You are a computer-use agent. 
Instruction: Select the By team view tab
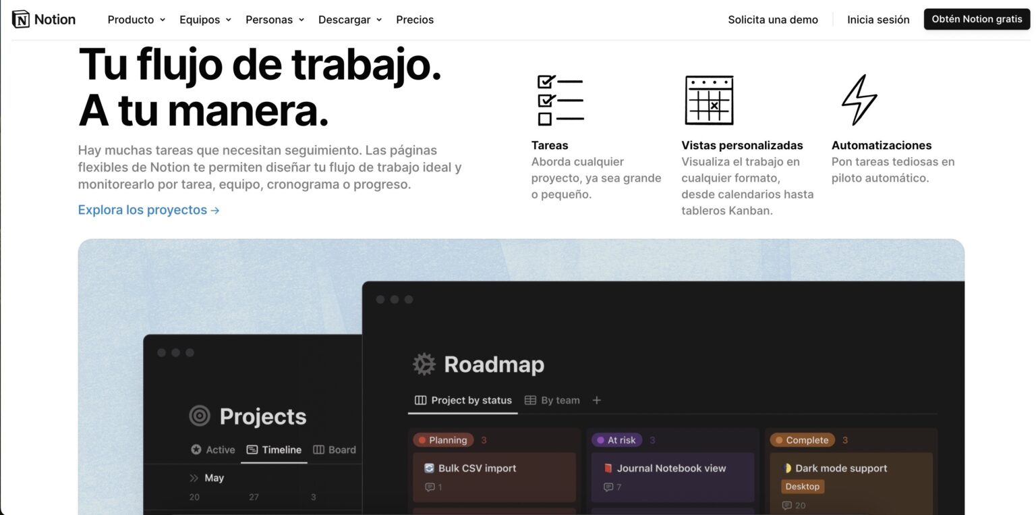[552, 400]
